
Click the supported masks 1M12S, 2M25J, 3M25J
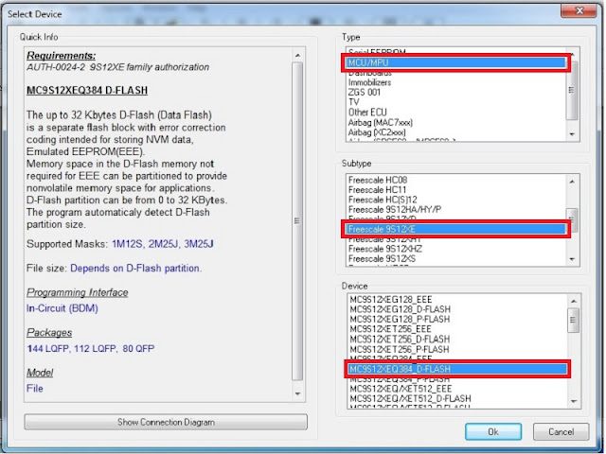[x=163, y=244]
